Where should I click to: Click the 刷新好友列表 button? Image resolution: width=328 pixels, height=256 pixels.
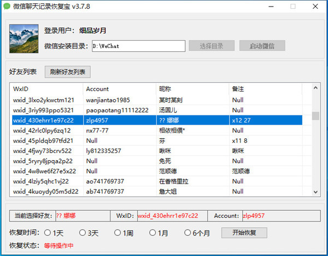pos(68,72)
